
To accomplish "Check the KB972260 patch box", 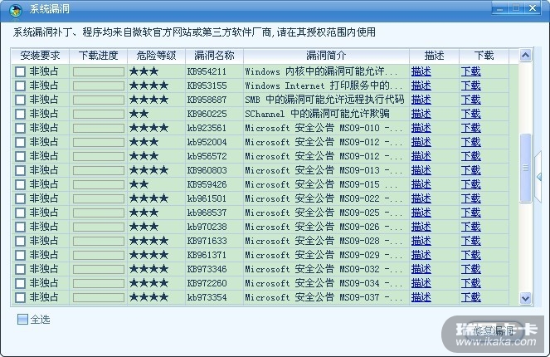I will coord(21,283).
